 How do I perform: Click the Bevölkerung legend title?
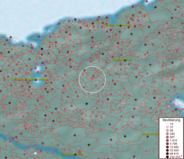171,120
